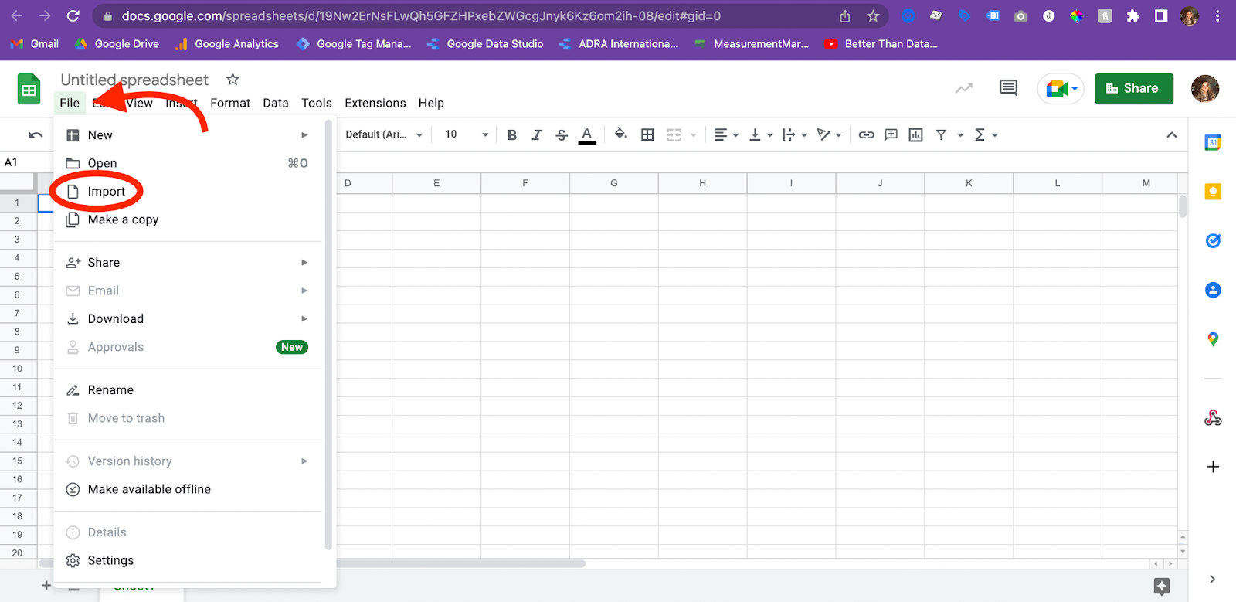Star the Untitled spreadsheet
Screen dimensions: 1236x602
[233, 80]
